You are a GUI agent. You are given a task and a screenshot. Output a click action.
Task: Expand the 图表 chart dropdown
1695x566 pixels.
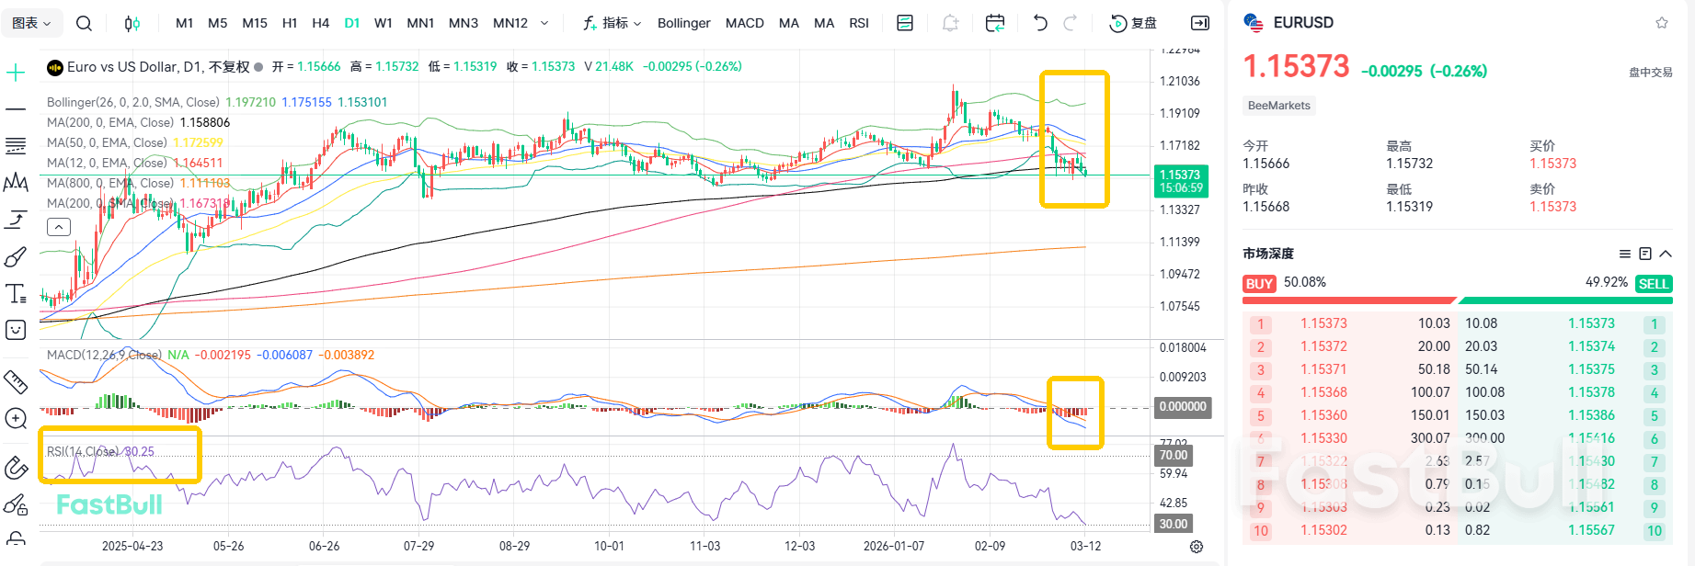(x=32, y=23)
